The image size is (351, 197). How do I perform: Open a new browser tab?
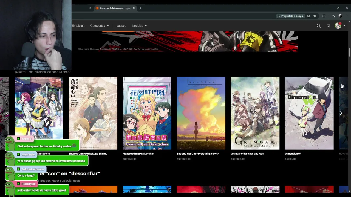coord(140,8)
